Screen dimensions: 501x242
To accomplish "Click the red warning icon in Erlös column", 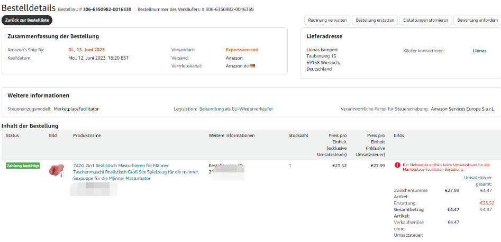I will coord(397,165).
